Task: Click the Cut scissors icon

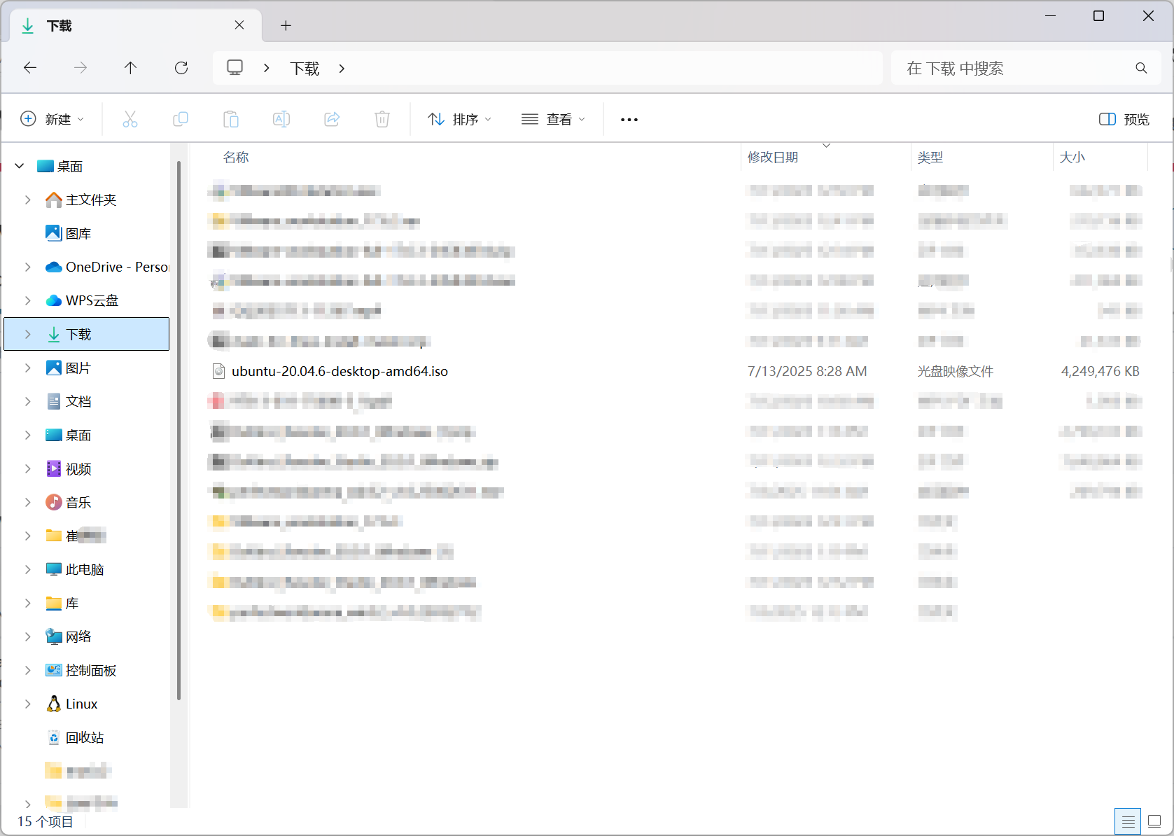Action: point(130,119)
